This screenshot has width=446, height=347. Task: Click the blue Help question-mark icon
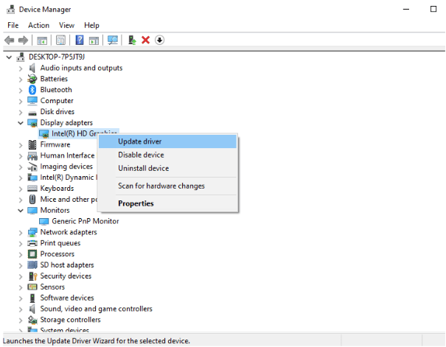pyautogui.click(x=80, y=40)
